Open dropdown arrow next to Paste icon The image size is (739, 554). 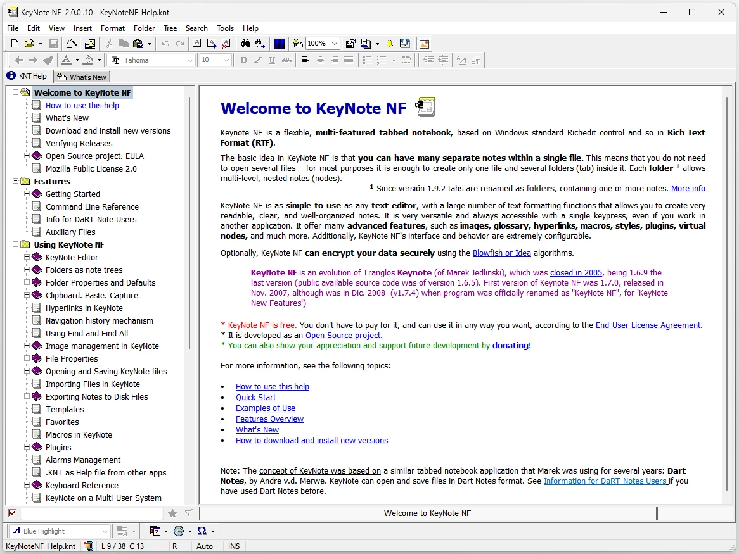[x=149, y=44]
